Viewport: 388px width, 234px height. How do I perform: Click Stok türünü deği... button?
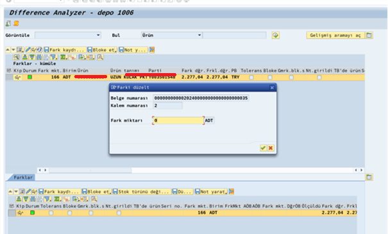coord(142,192)
